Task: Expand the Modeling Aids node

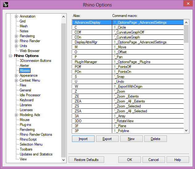Action: (x=16, y=115)
